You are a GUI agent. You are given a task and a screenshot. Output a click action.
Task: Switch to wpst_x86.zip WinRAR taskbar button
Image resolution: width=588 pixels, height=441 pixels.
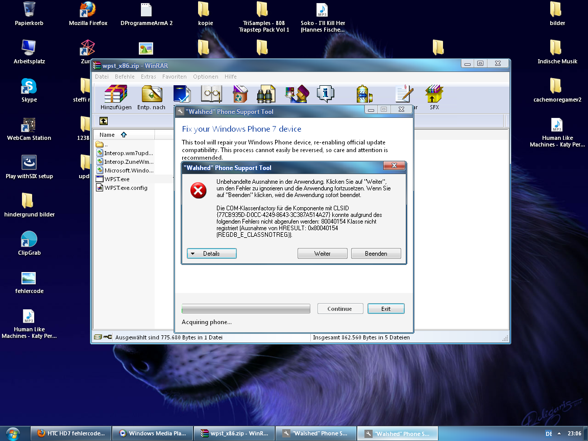(x=234, y=433)
